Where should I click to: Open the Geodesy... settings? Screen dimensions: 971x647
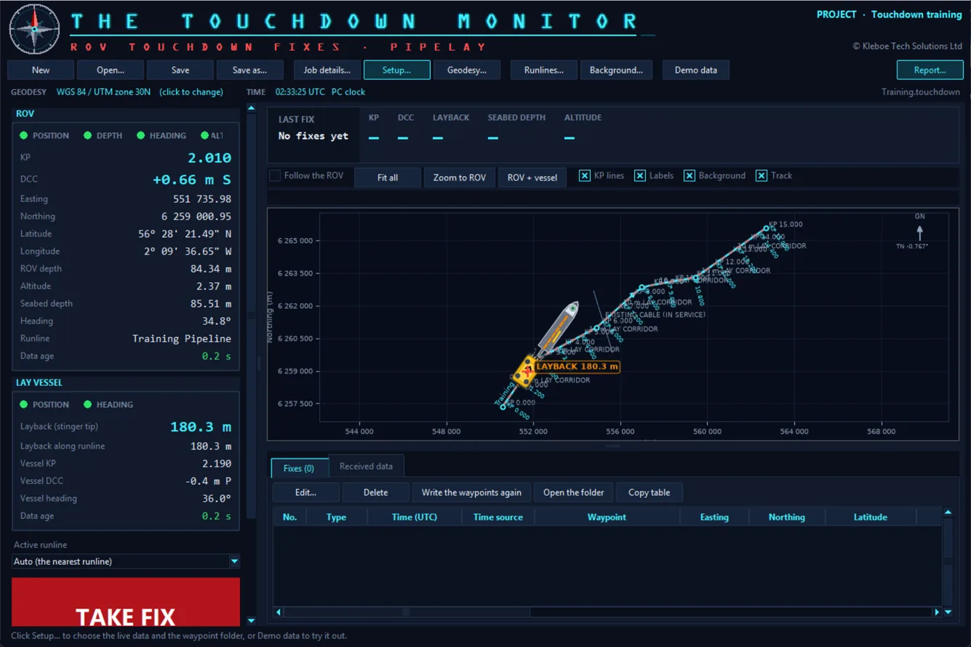467,70
